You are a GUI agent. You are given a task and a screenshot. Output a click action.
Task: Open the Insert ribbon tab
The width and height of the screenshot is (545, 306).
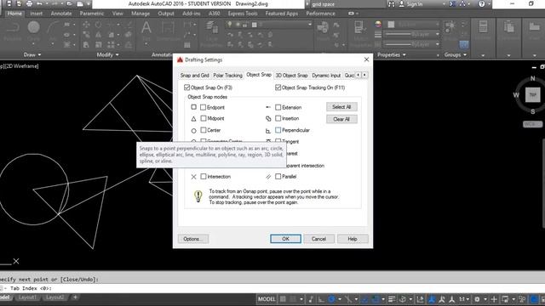36,14
